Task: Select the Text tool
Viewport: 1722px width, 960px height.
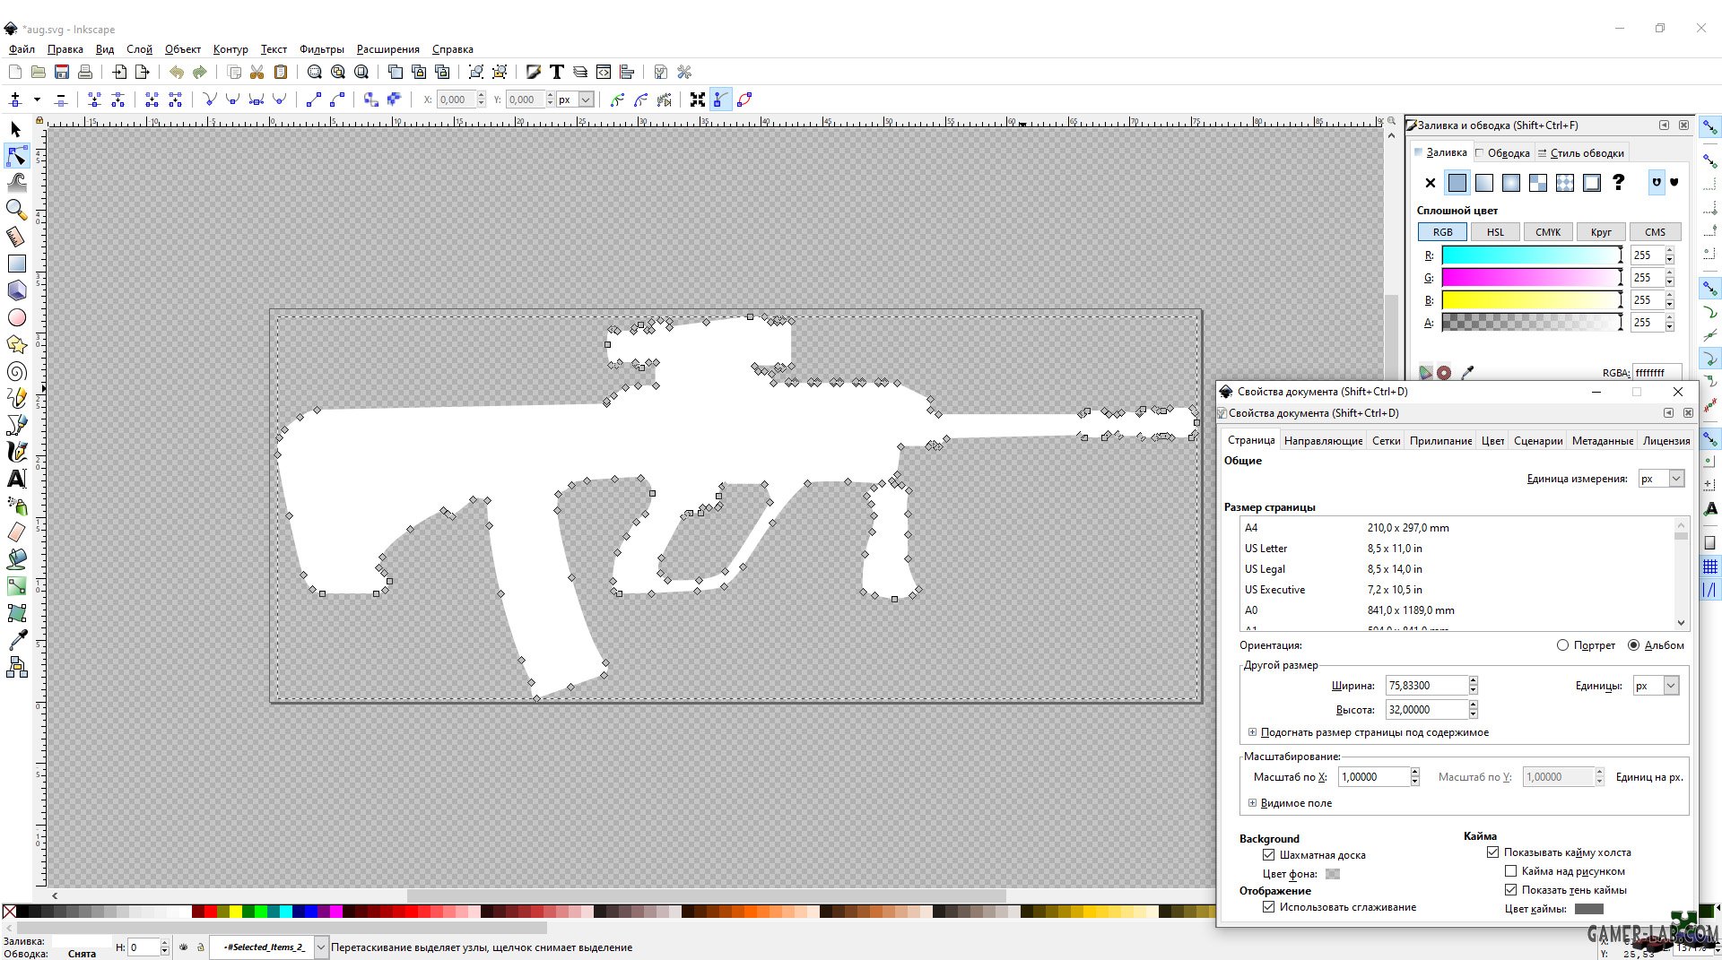Action: pyautogui.click(x=15, y=479)
